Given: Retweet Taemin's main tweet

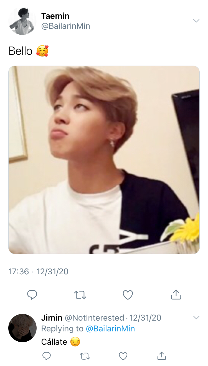Looking at the screenshot, I should [80, 295].
